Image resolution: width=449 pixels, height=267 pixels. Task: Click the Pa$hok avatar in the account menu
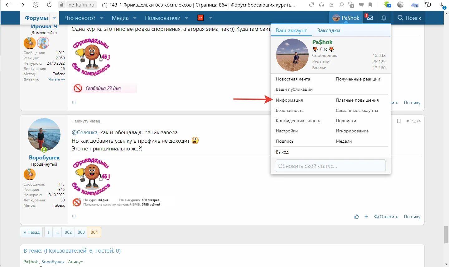(x=292, y=55)
